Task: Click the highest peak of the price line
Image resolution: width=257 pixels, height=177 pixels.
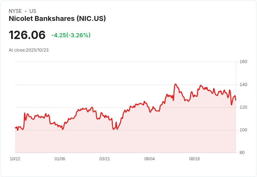Action: coord(175,84)
